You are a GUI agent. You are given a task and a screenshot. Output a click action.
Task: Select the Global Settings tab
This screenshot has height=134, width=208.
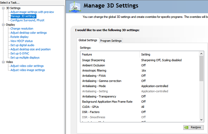pos(88,41)
